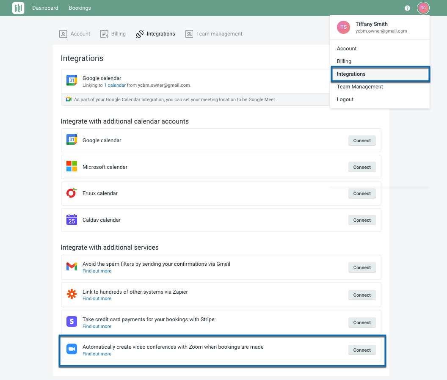Image resolution: width=447 pixels, height=380 pixels.
Task: Select Team Management in the profile menu
Action: pyautogui.click(x=360, y=87)
